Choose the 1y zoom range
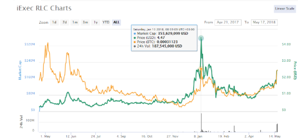This screenshot has width=298, height=140. point(95,22)
